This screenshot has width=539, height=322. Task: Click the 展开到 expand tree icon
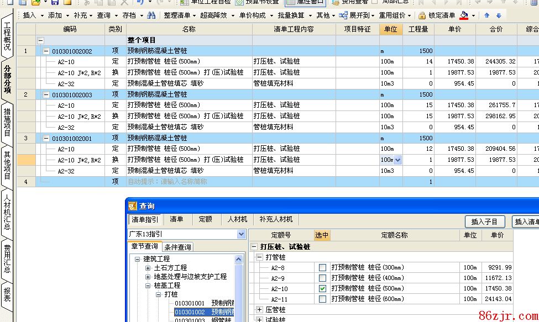coord(344,15)
